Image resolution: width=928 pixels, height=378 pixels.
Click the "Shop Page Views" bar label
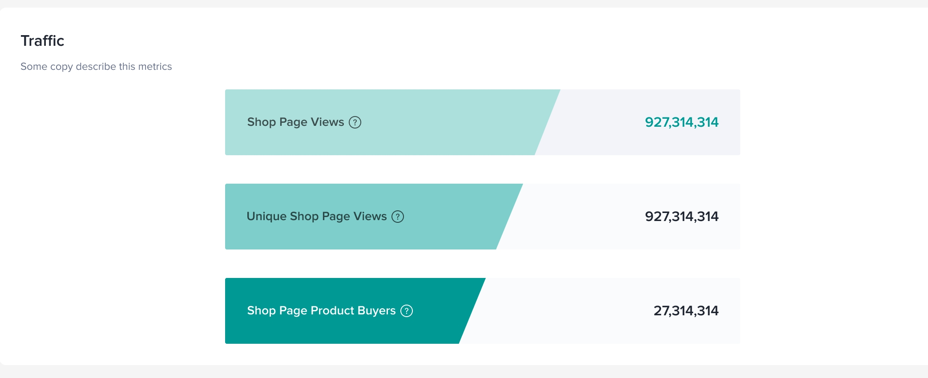click(x=295, y=122)
